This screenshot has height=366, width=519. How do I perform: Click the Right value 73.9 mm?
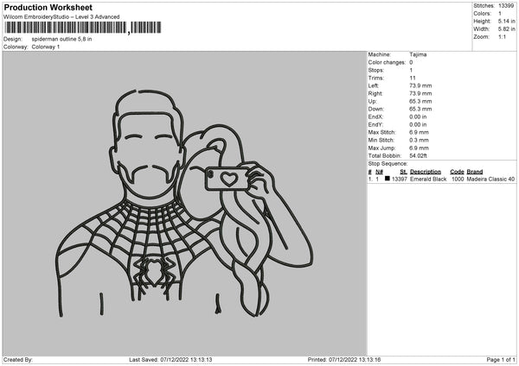click(420, 93)
